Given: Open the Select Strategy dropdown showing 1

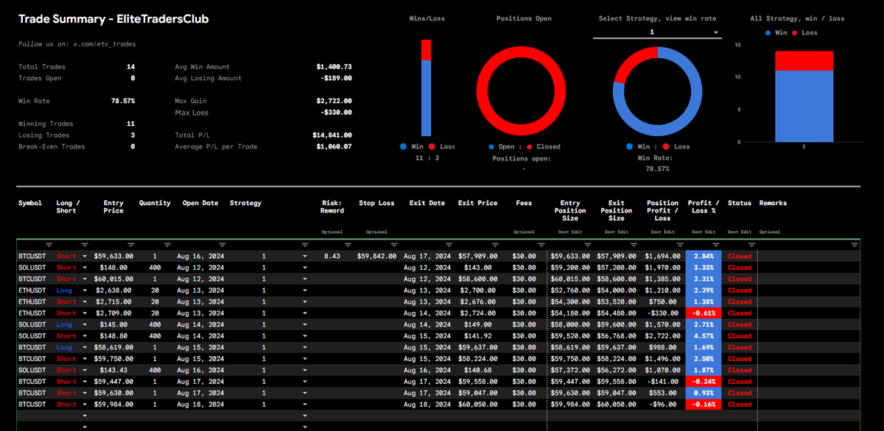Looking at the screenshot, I should (657, 33).
